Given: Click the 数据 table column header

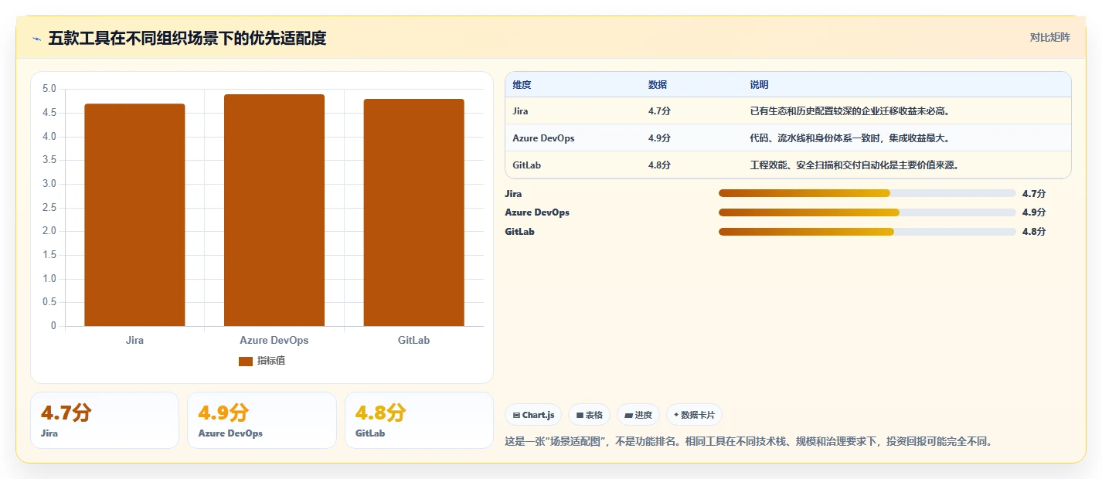Looking at the screenshot, I should coord(658,85).
